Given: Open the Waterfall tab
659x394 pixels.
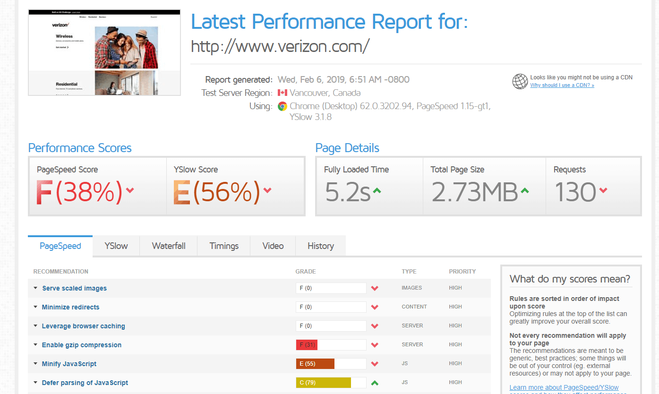Looking at the screenshot, I should click(169, 246).
